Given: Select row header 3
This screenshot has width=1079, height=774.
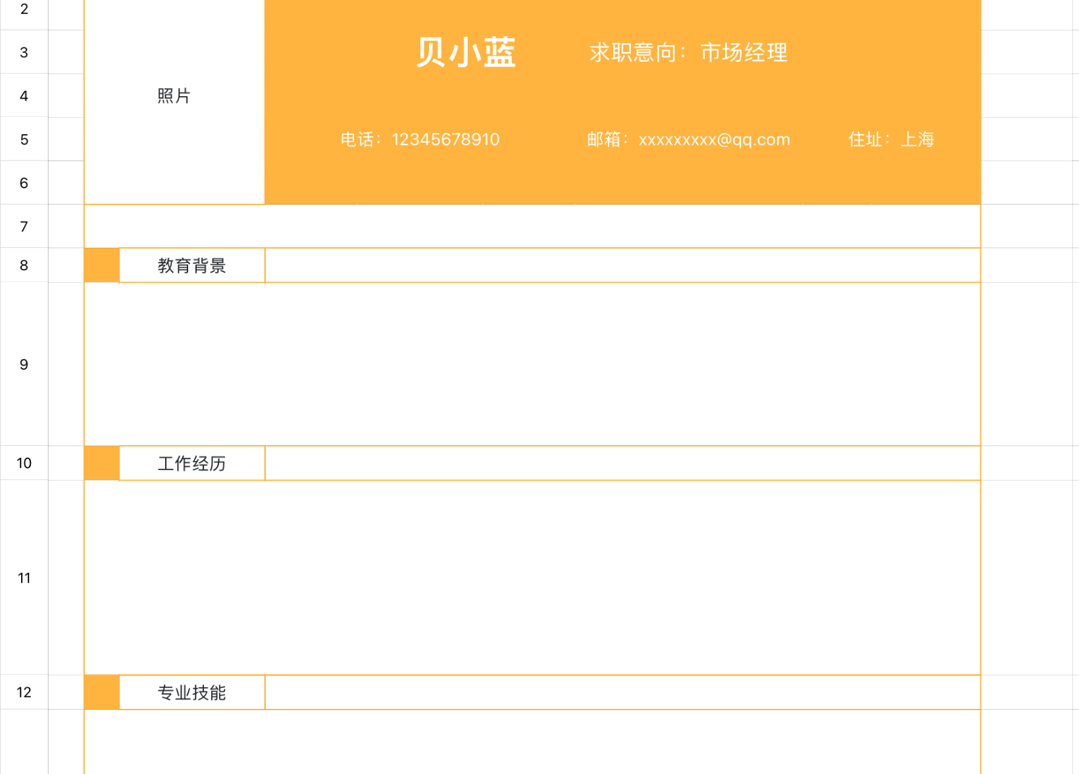Looking at the screenshot, I should [24, 52].
